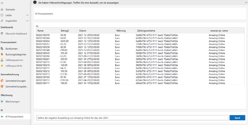Open Übersicht Dashboard
248x125 pixels.
click(x=16, y=33)
